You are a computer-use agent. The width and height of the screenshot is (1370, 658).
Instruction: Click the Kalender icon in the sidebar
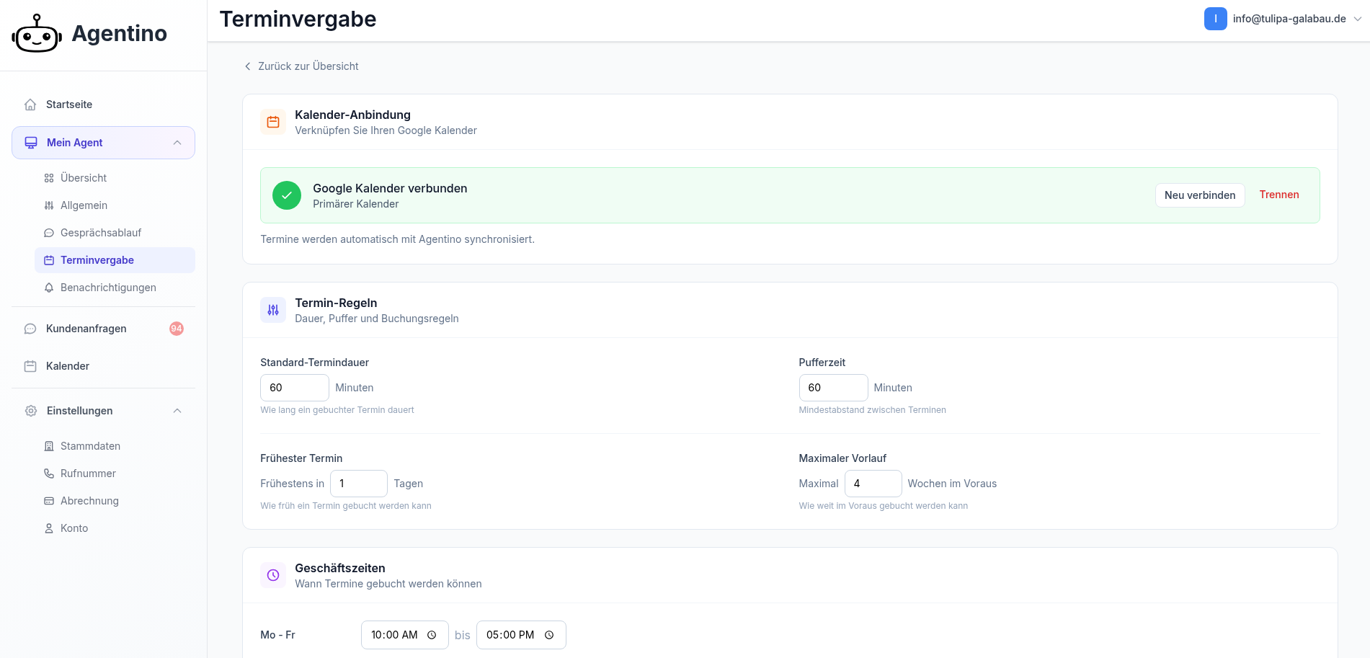click(30, 366)
